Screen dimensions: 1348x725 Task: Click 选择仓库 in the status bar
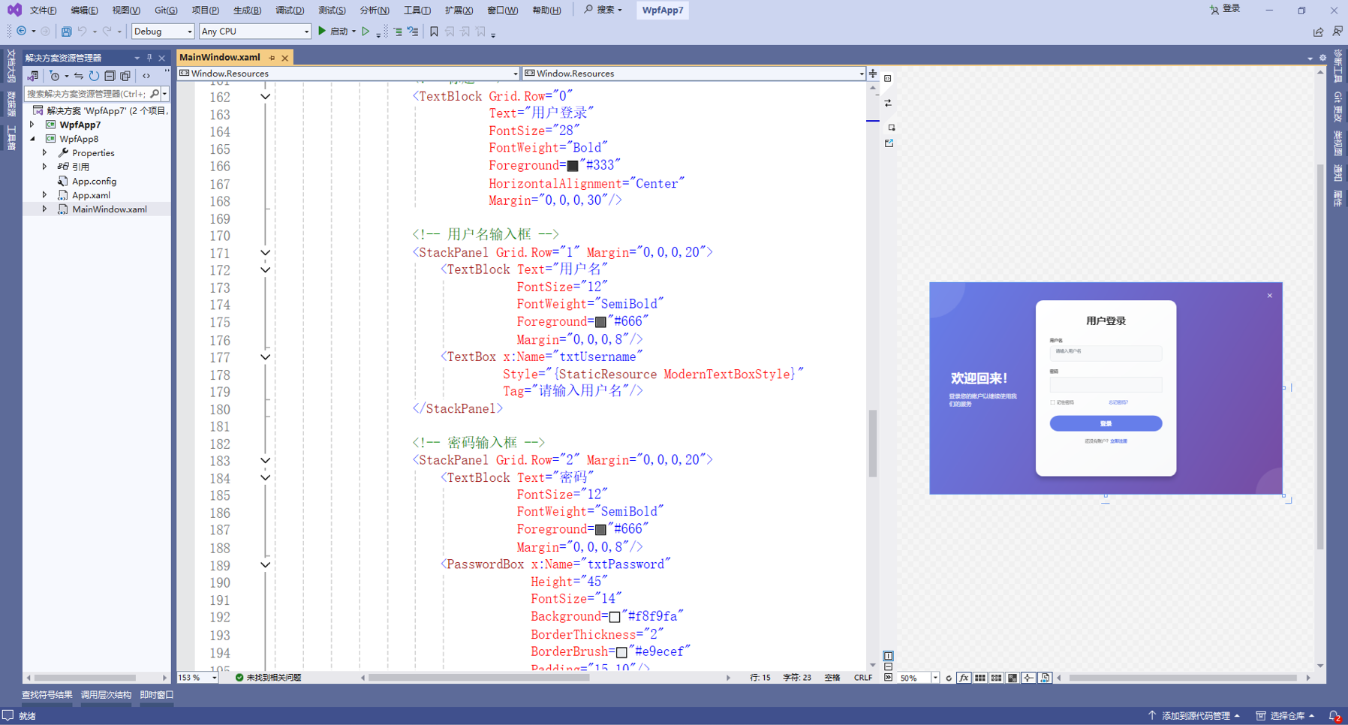[1286, 716]
